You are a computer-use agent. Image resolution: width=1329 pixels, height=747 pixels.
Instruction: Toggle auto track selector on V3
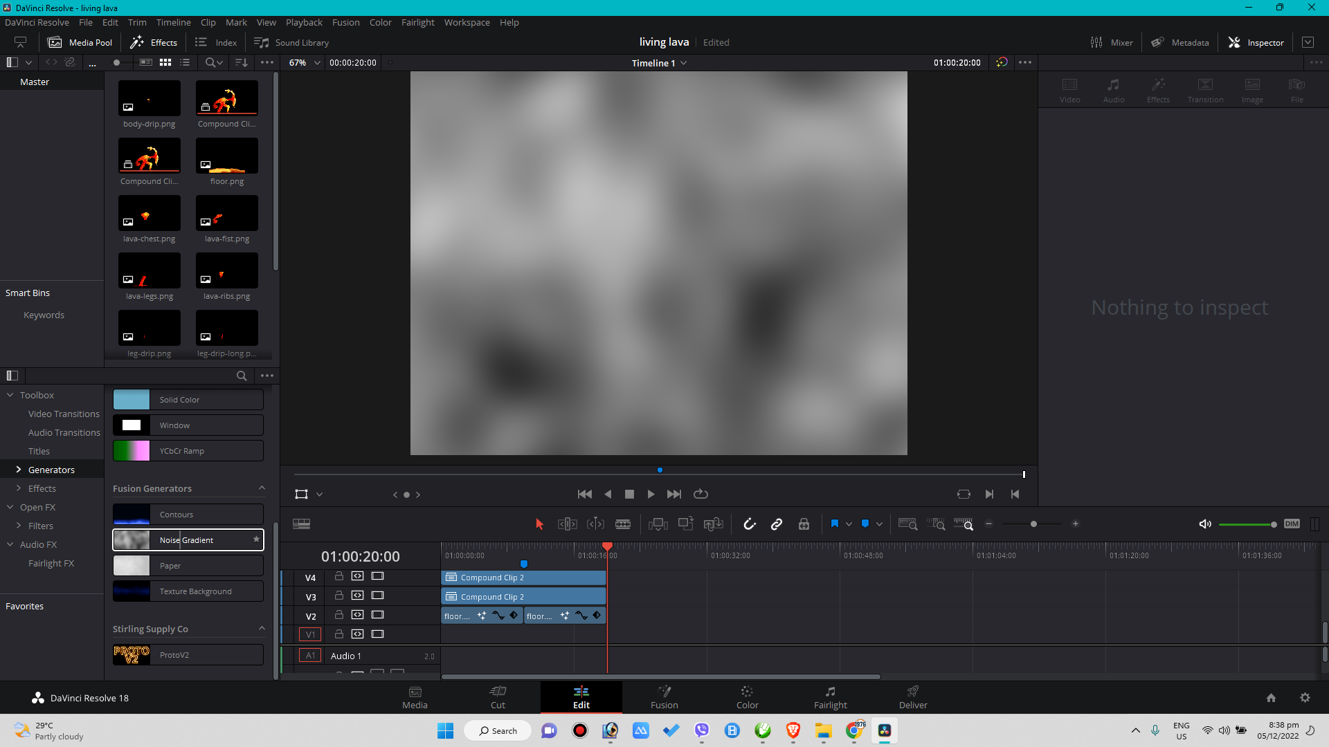click(x=357, y=596)
